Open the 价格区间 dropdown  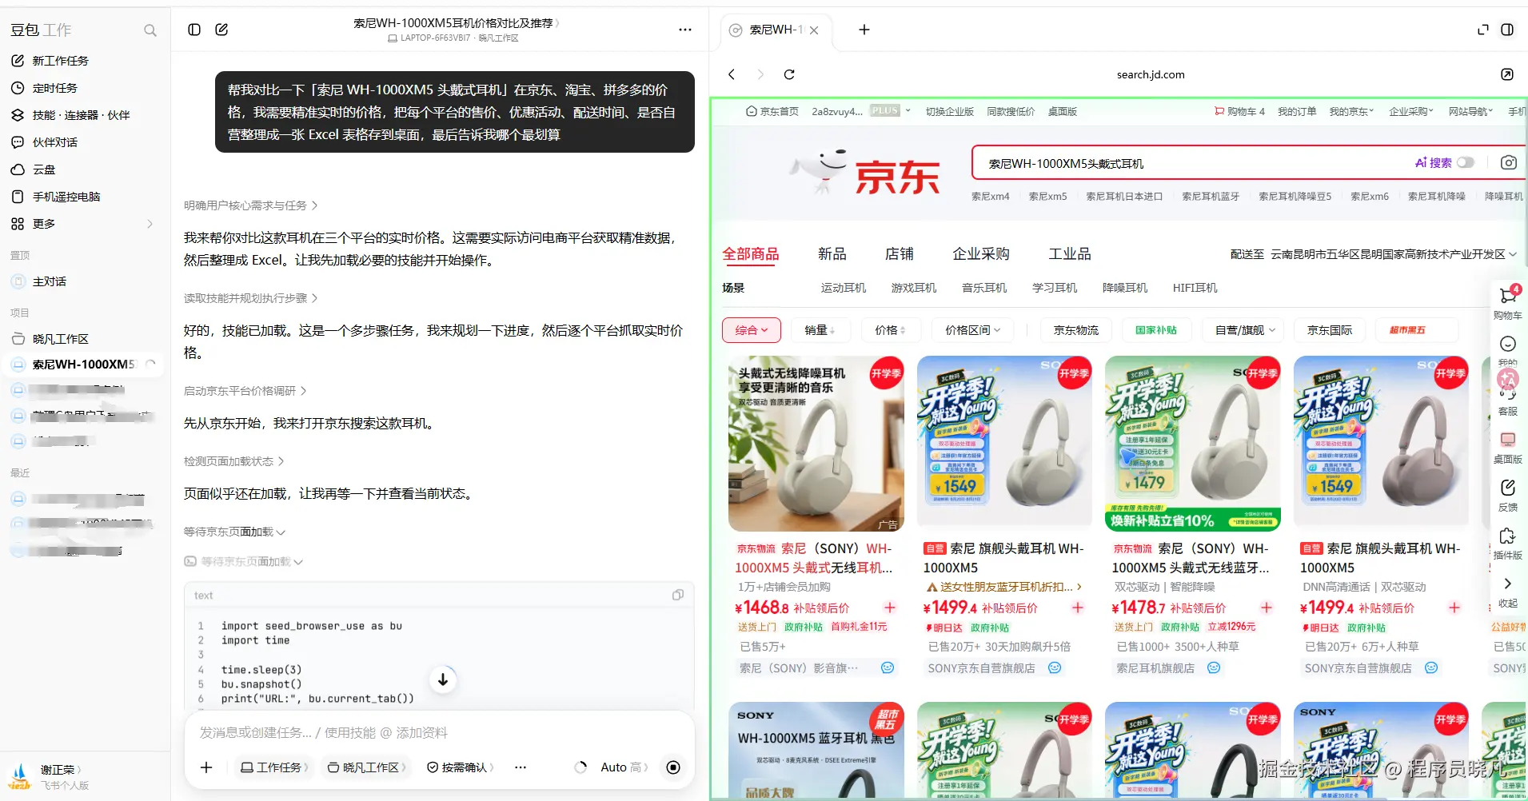coord(972,330)
